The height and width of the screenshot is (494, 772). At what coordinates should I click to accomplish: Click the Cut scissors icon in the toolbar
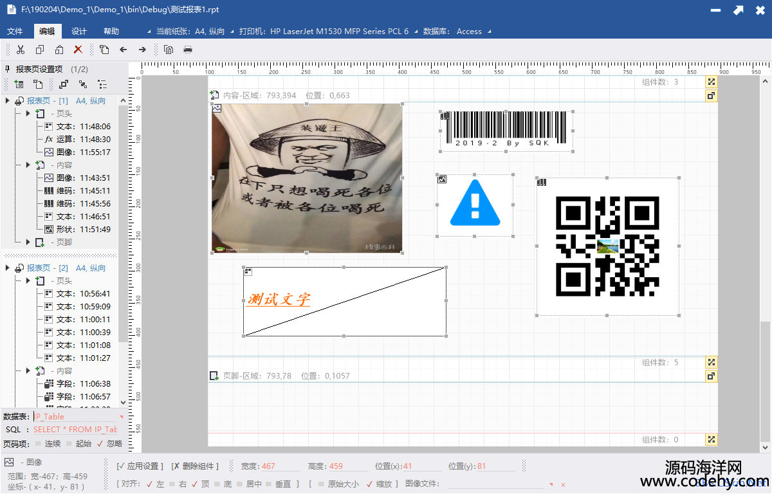click(21, 50)
